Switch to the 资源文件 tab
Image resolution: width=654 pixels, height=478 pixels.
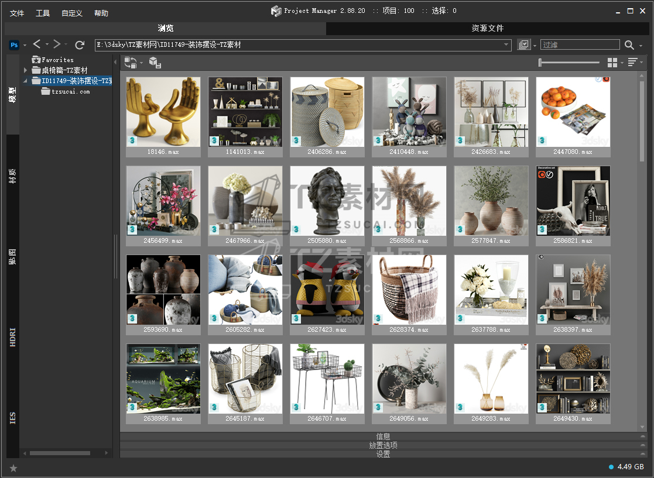pyautogui.click(x=487, y=28)
